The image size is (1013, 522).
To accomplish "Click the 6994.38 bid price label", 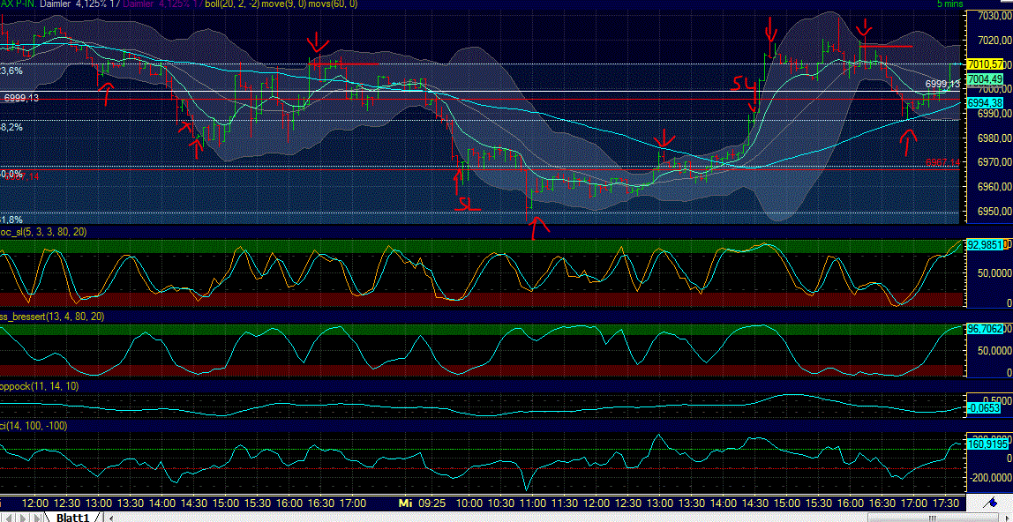I will click(x=983, y=103).
